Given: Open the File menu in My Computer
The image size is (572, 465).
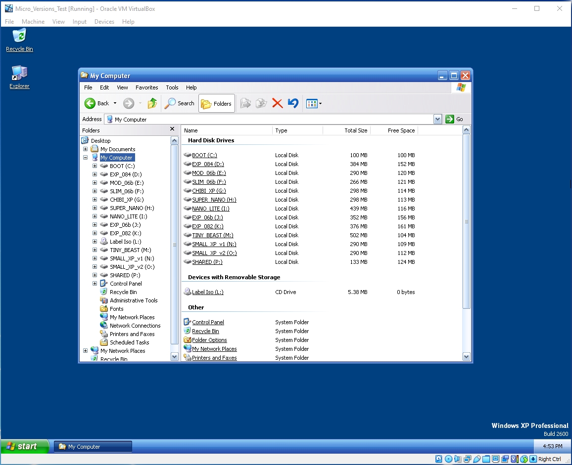Looking at the screenshot, I should [x=88, y=87].
